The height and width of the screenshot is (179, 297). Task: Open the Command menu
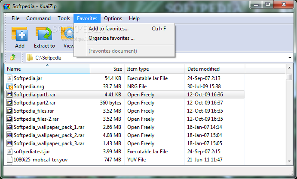point(38,18)
